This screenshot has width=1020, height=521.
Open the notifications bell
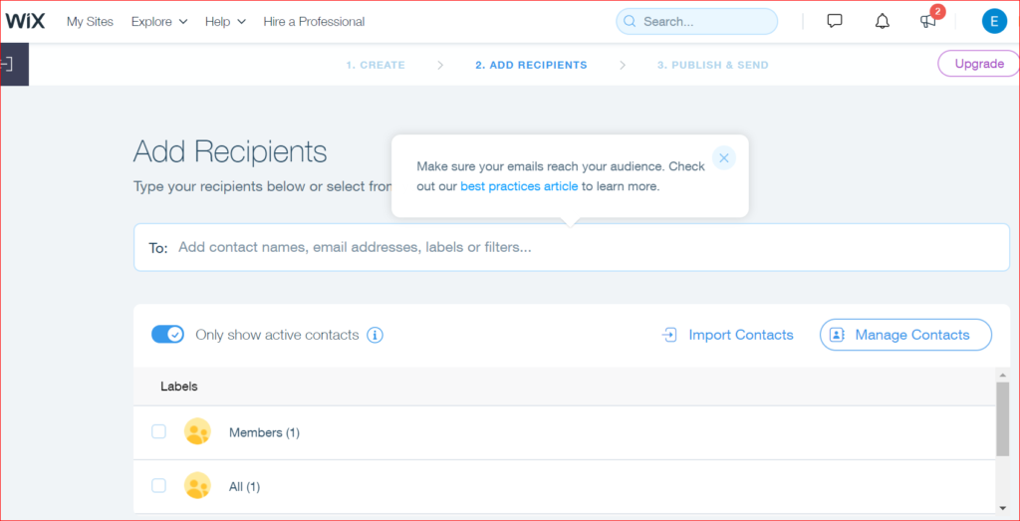pos(882,21)
